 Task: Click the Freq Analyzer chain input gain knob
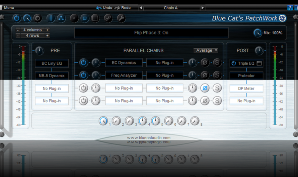click(x=96, y=75)
